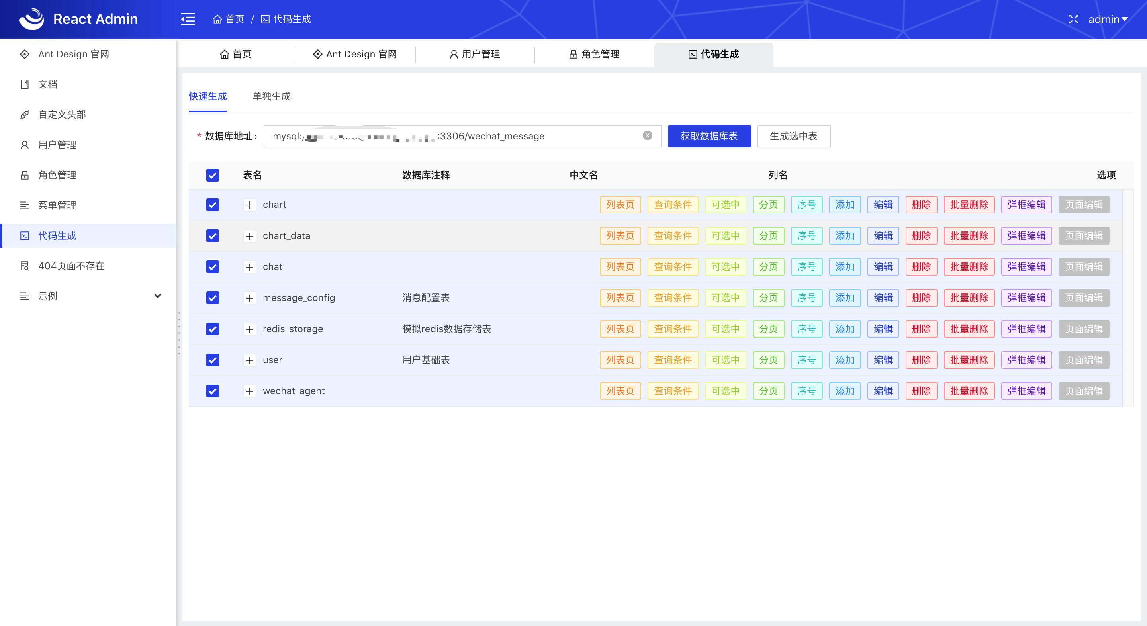Image resolution: width=1147 pixels, height=626 pixels.
Task: Click the home icon in the breadcrumb
Action: tap(217, 19)
